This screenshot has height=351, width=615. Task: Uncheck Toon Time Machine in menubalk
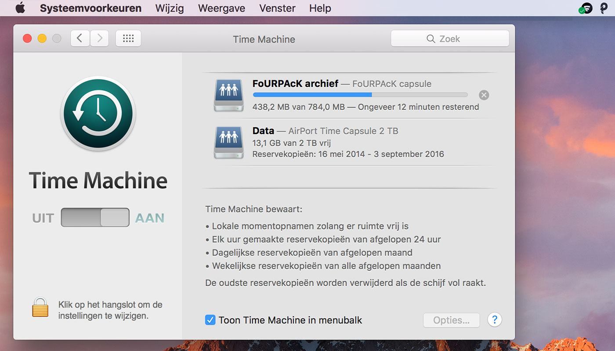210,320
